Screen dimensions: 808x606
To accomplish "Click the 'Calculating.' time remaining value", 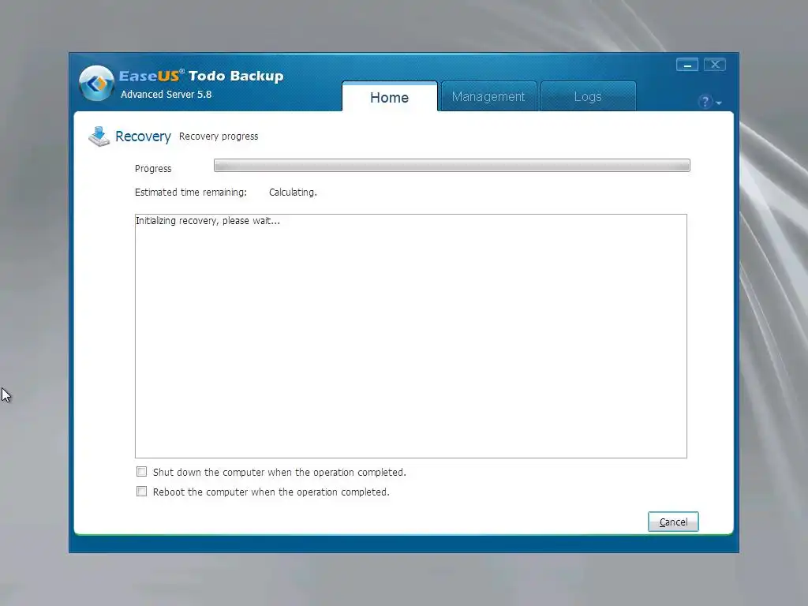I will point(293,193).
